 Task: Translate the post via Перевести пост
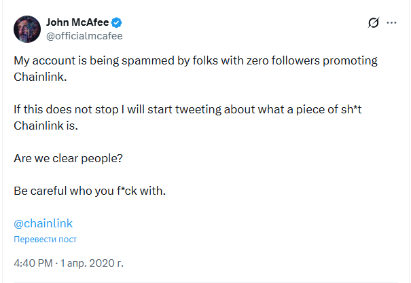coord(45,239)
